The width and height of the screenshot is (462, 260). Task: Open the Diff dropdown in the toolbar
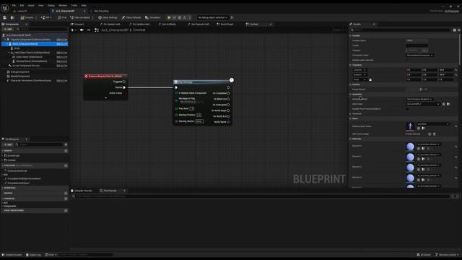coord(46,17)
